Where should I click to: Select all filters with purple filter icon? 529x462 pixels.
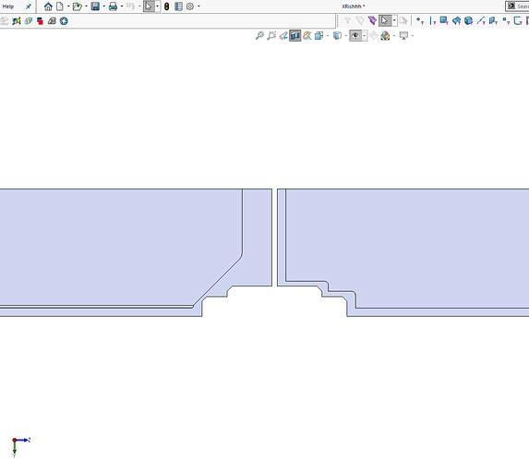tap(372, 21)
